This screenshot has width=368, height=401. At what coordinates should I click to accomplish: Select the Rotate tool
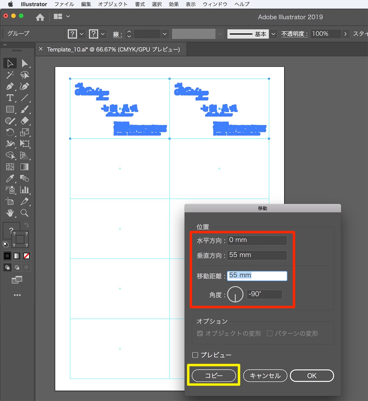click(x=10, y=132)
